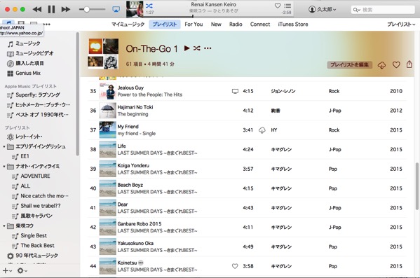Open the add playlist plus menu

click(7, 270)
